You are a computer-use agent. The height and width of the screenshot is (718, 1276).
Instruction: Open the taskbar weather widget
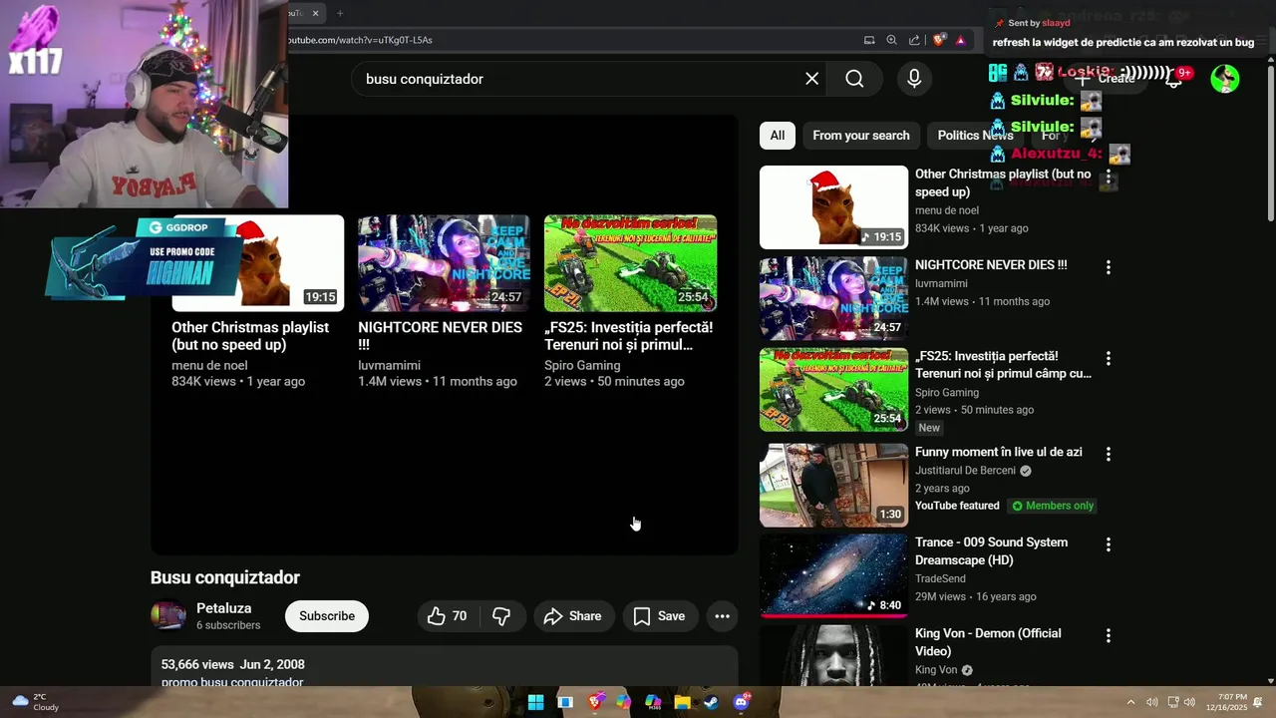36,702
